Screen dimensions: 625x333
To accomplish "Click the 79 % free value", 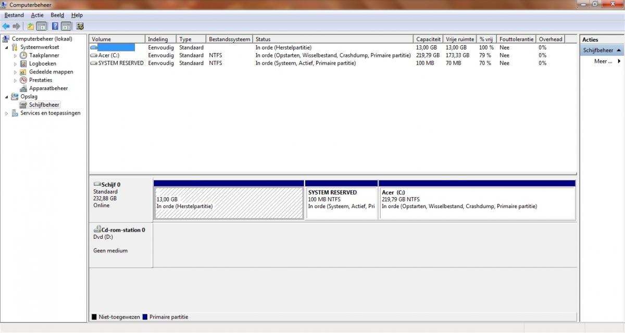I will pyautogui.click(x=485, y=55).
